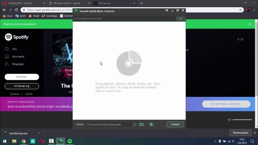Click Tümünü göster downloads button
The width and height of the screenshot is (258, 145).
240,133
